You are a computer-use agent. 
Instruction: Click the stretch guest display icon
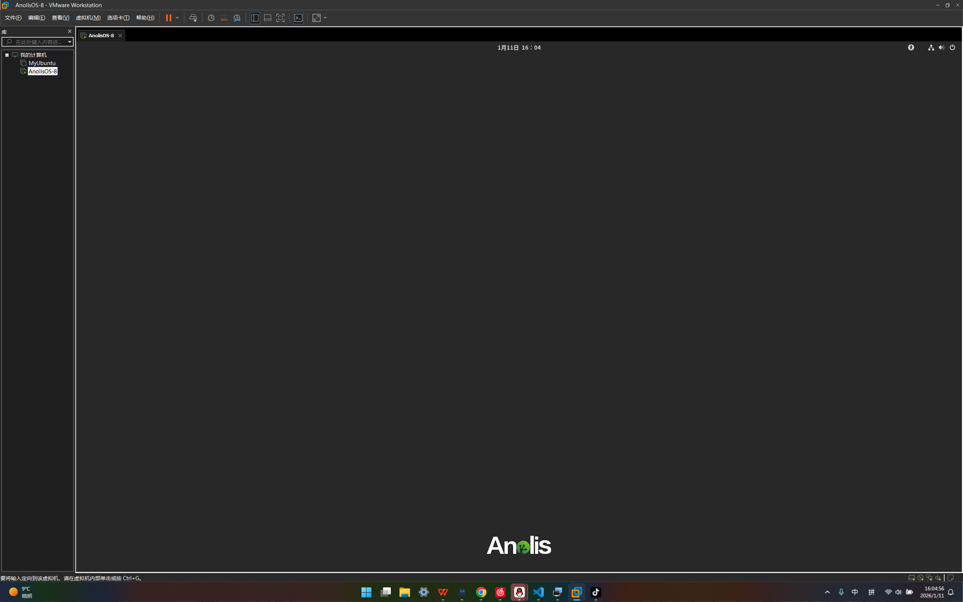tap(316, 18)
